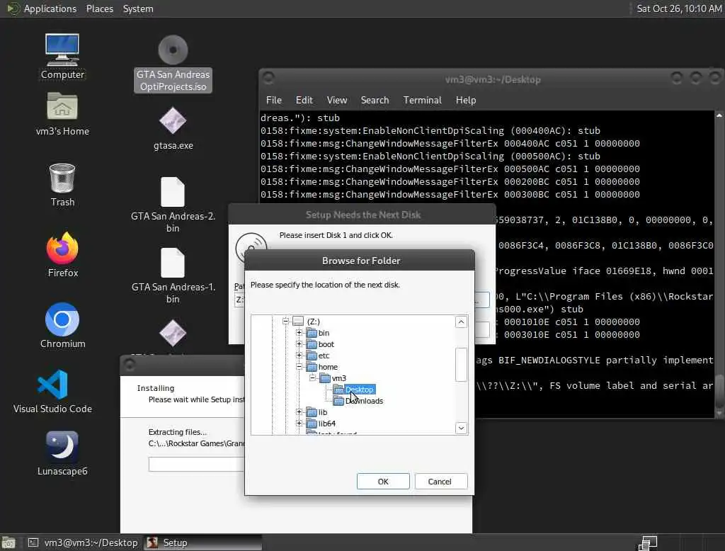Confirm folder with OK button

383,481
